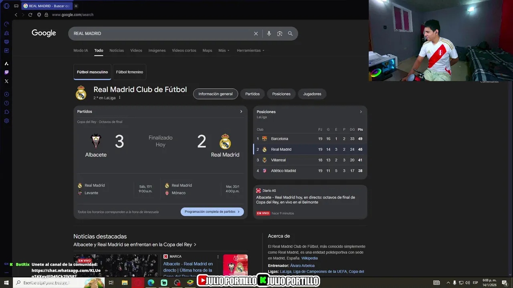
Task: Reload the current page
Action: pos(30,15)
